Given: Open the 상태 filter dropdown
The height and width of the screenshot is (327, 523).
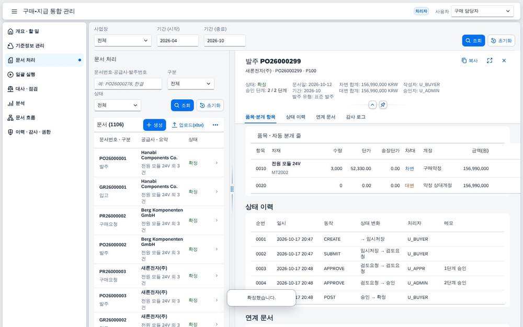Looking at the screenshot, I should (x=117, y=106).
